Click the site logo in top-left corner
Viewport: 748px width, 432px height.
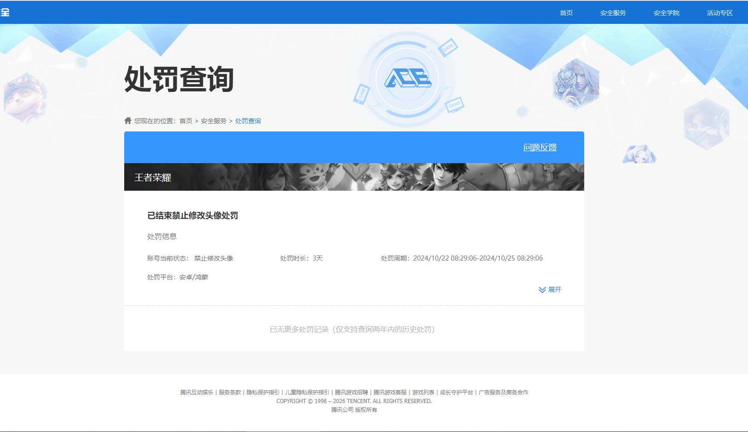point(5,12)
